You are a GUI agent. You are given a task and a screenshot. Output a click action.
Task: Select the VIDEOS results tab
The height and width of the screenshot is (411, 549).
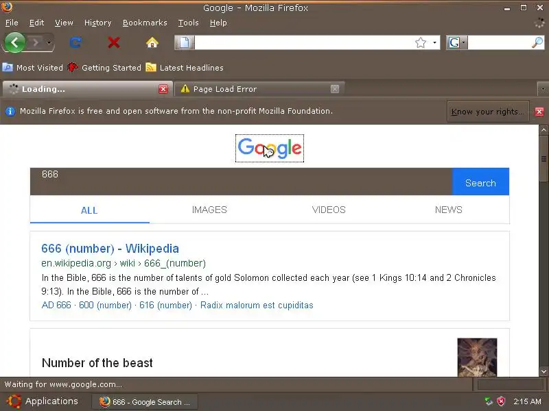329,210
